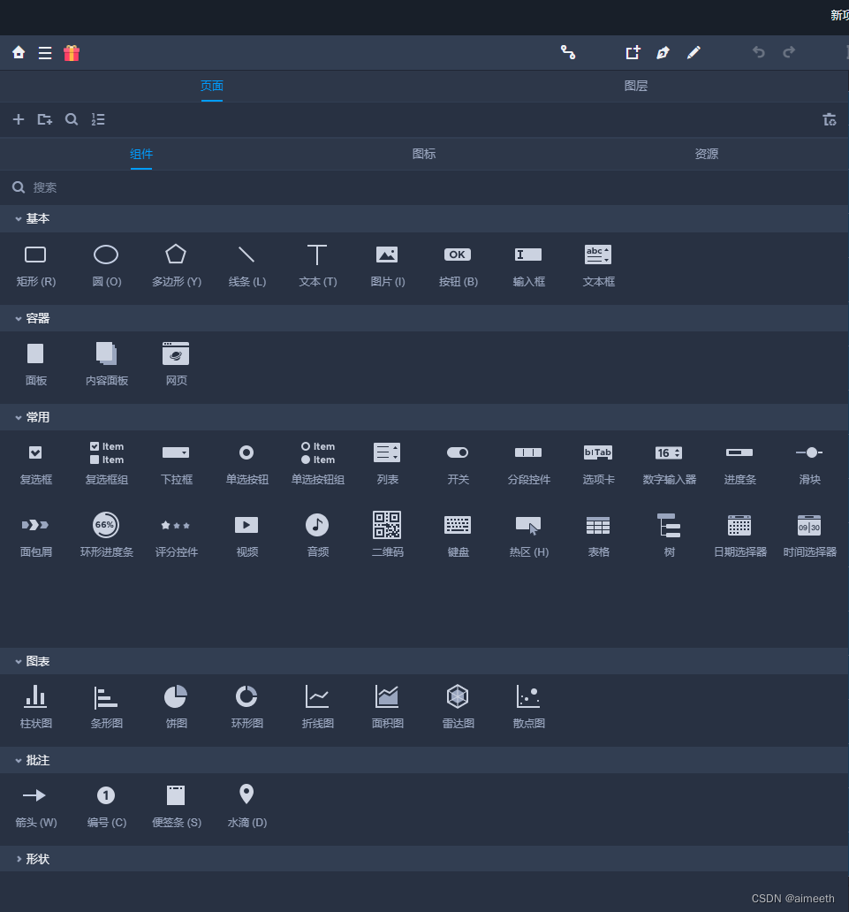Select the connection line tool in toolbar
This screenshot has width=849, height=912.
pos(568,52)
